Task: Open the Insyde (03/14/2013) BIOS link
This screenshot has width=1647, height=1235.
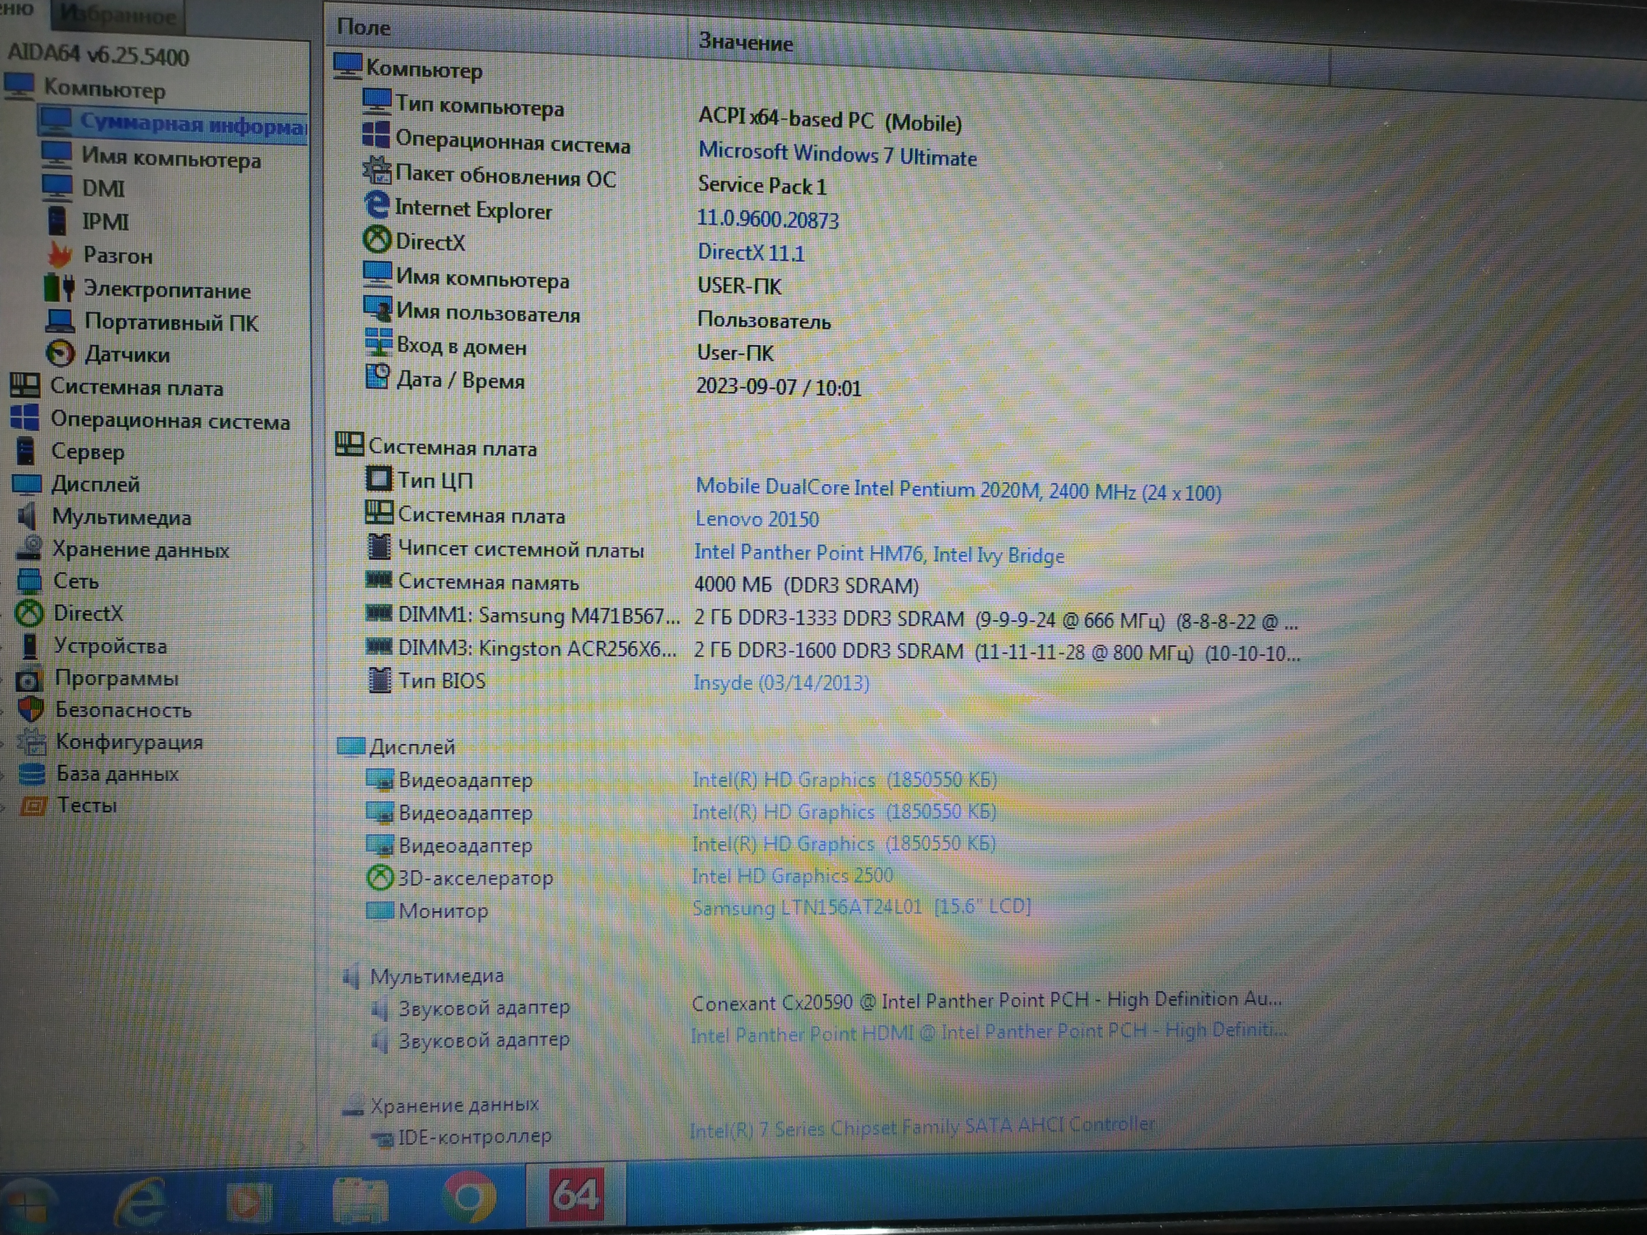Action: coord(781,682)
